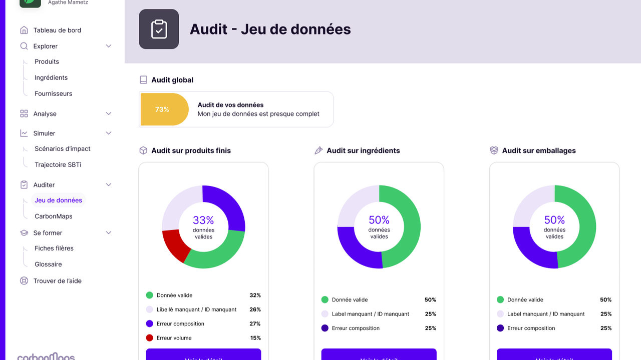Click the large audit clipboard header icon
Viewport: 641px width, 360px height.
tap(159, 29)
